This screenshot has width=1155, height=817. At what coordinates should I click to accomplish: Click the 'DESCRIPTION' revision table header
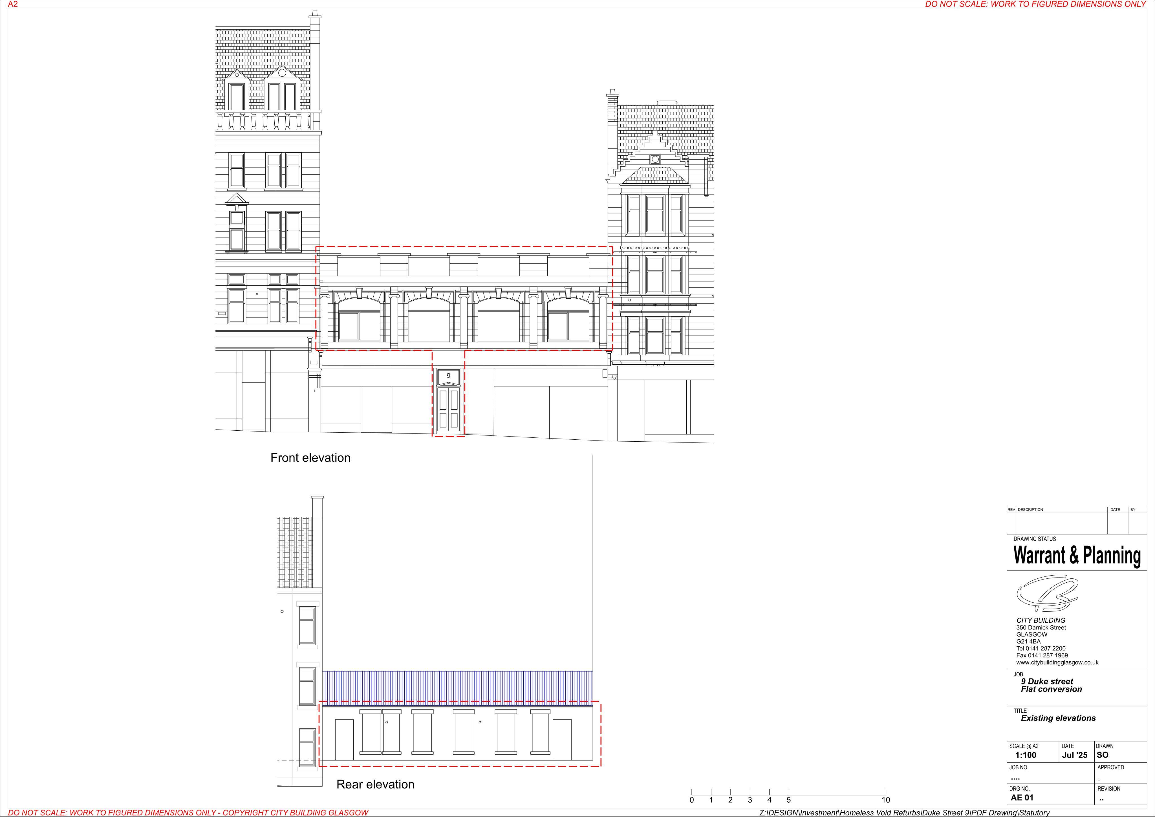click(1030, 510)
